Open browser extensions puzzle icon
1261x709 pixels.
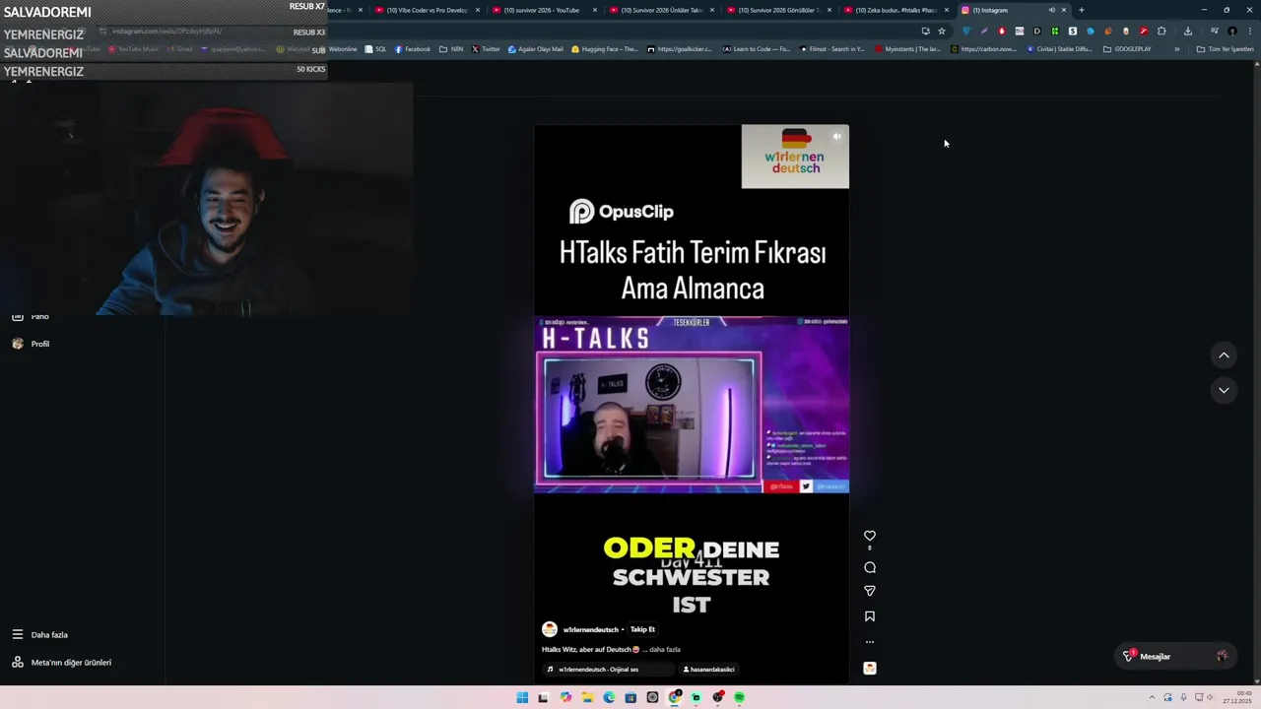(x=1161, y=31)
